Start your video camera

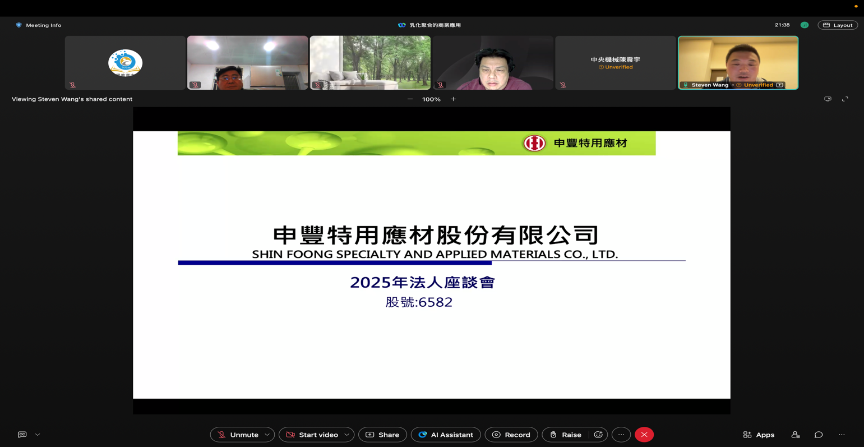click(x=312, y=435)
